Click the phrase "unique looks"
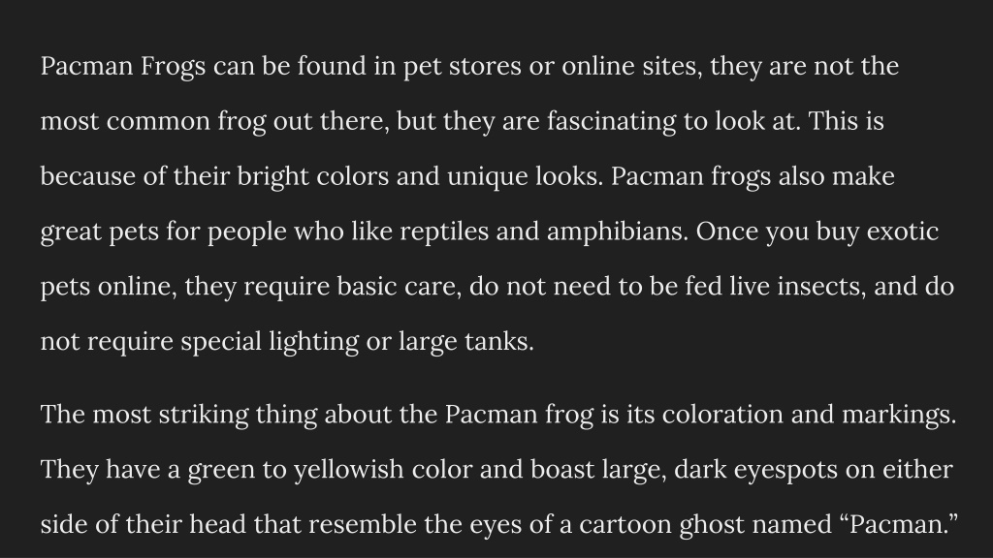 pyautogui.click(x=525, y=177)
